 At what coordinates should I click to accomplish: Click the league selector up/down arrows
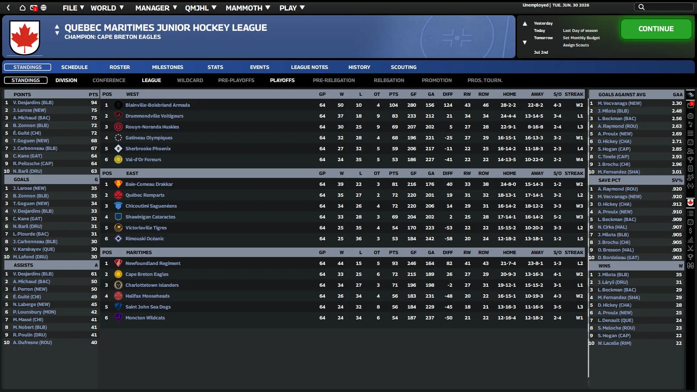(x=57, y=30)
